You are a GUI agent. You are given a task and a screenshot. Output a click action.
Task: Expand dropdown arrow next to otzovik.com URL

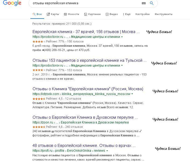point(132,94)
